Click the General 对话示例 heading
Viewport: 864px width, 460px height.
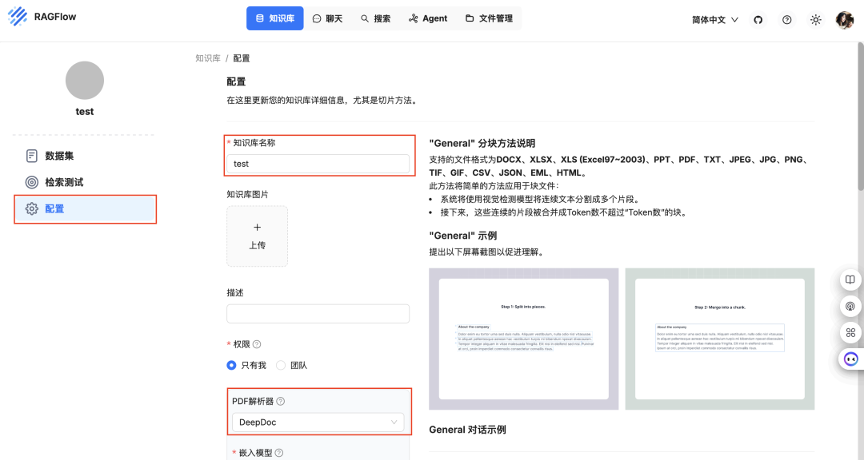[x=467, y=430]
